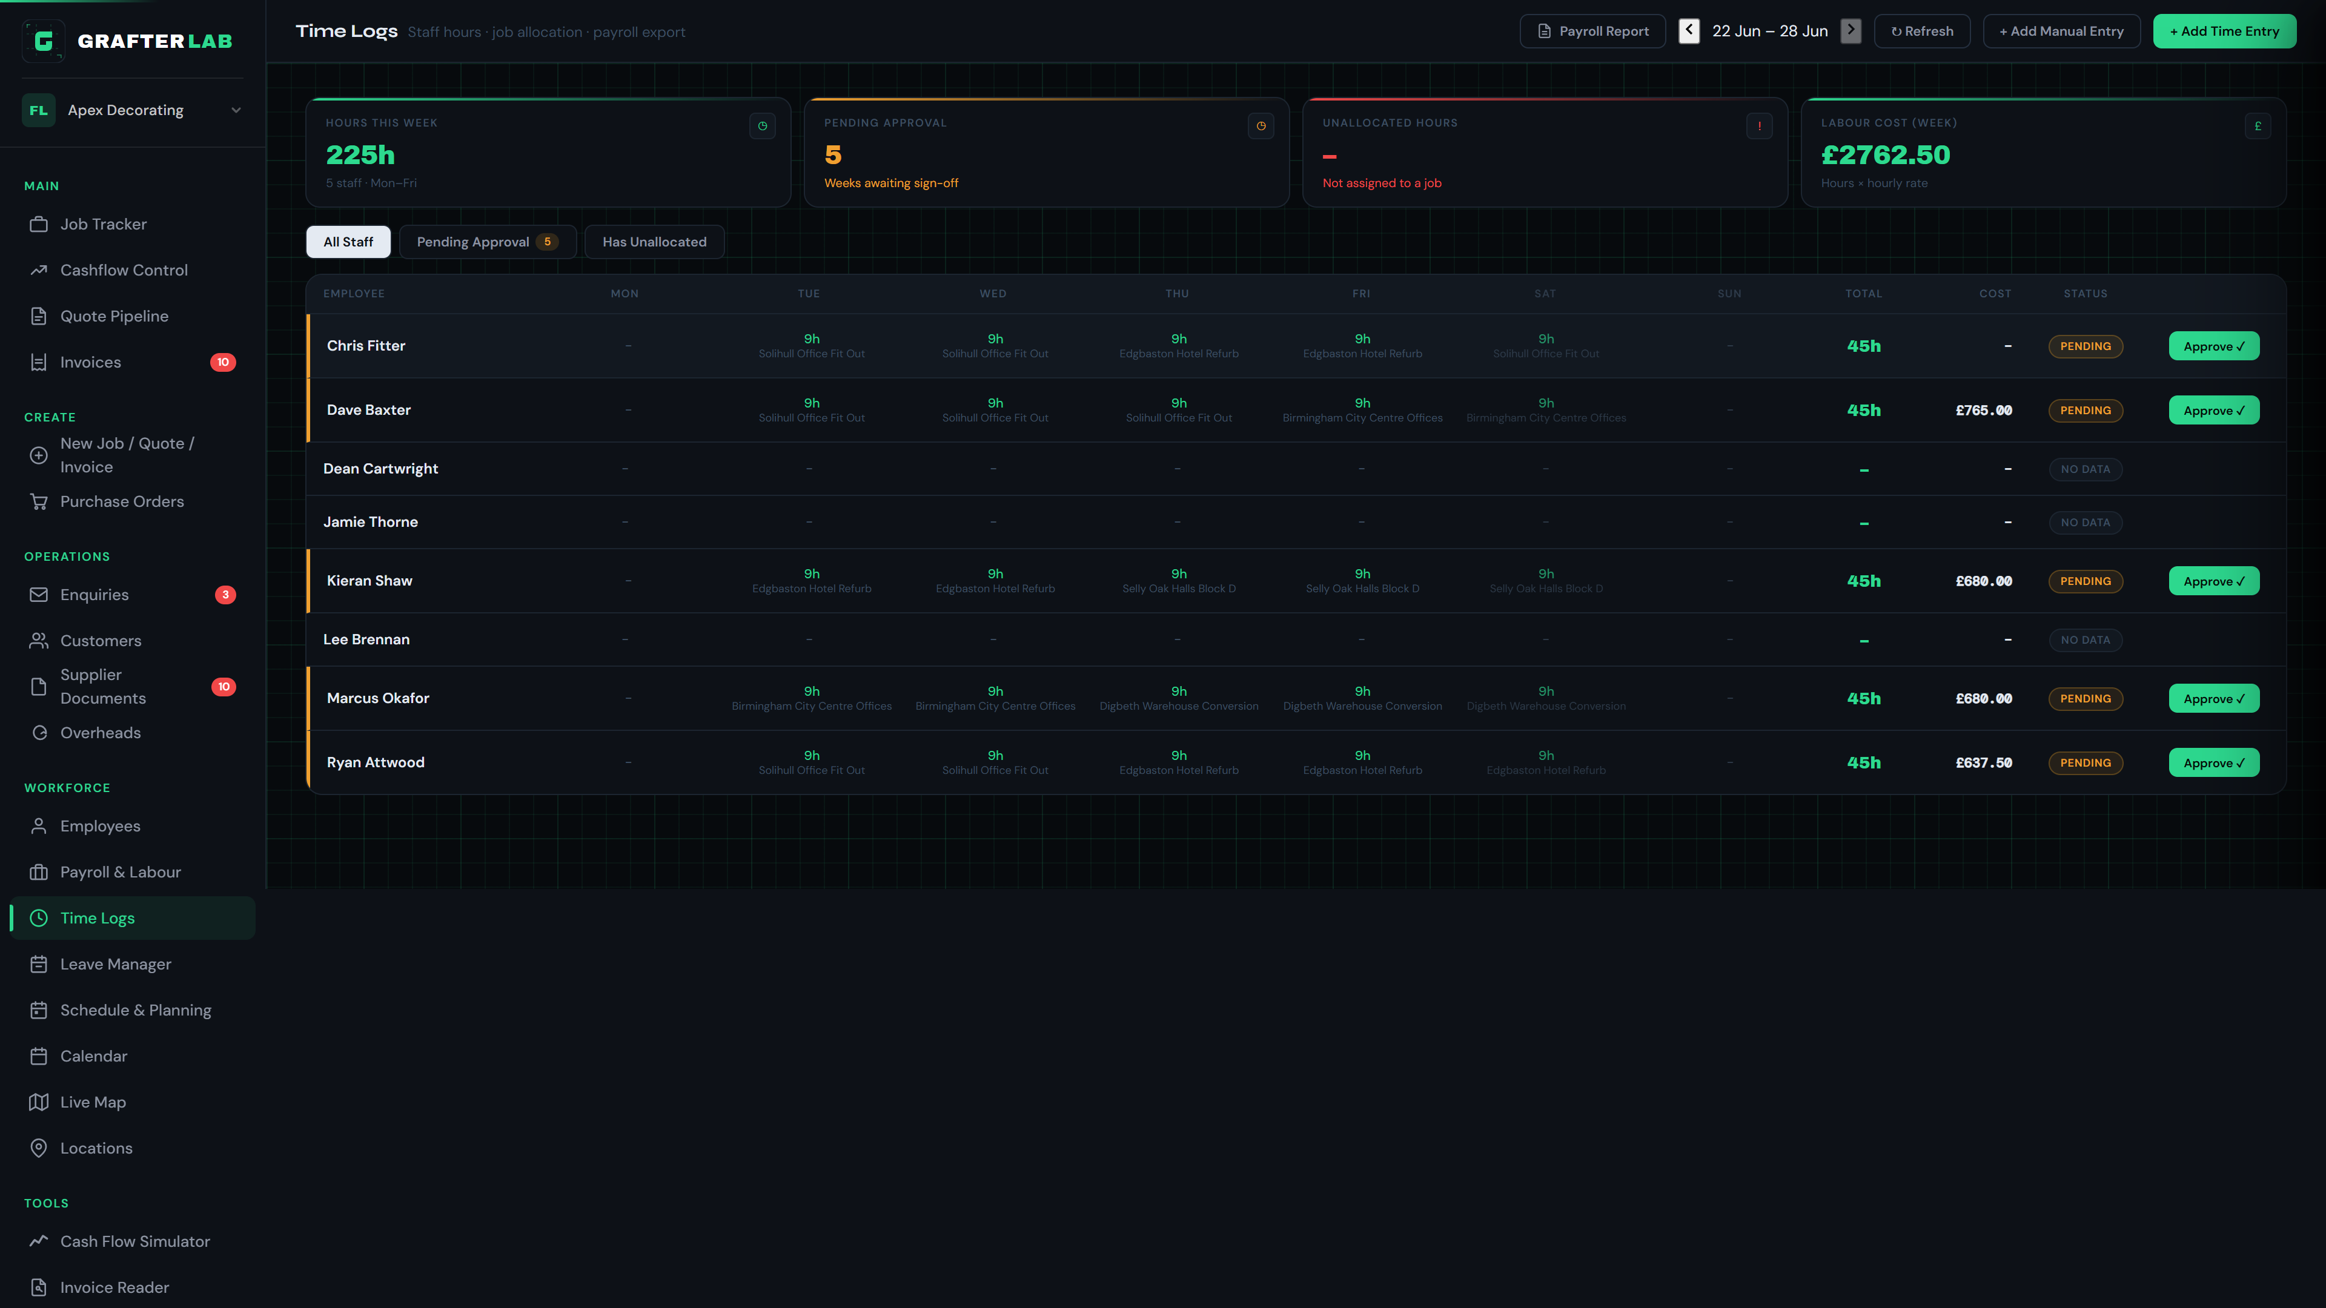Click the Hours This Week clock icon
The height and width of the screenshot is (1308, 2326).
point(763,125)
